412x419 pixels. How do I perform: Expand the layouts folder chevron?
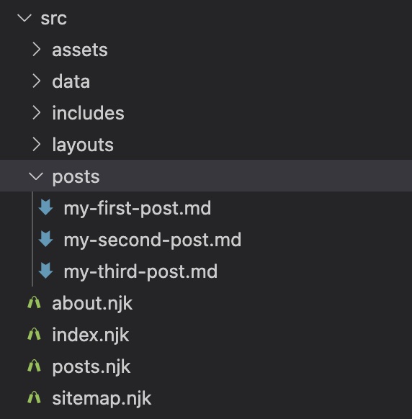(36, 144)
